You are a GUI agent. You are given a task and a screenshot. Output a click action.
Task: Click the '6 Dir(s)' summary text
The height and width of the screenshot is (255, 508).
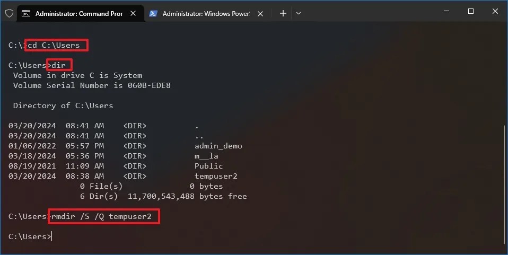point(99,196)
